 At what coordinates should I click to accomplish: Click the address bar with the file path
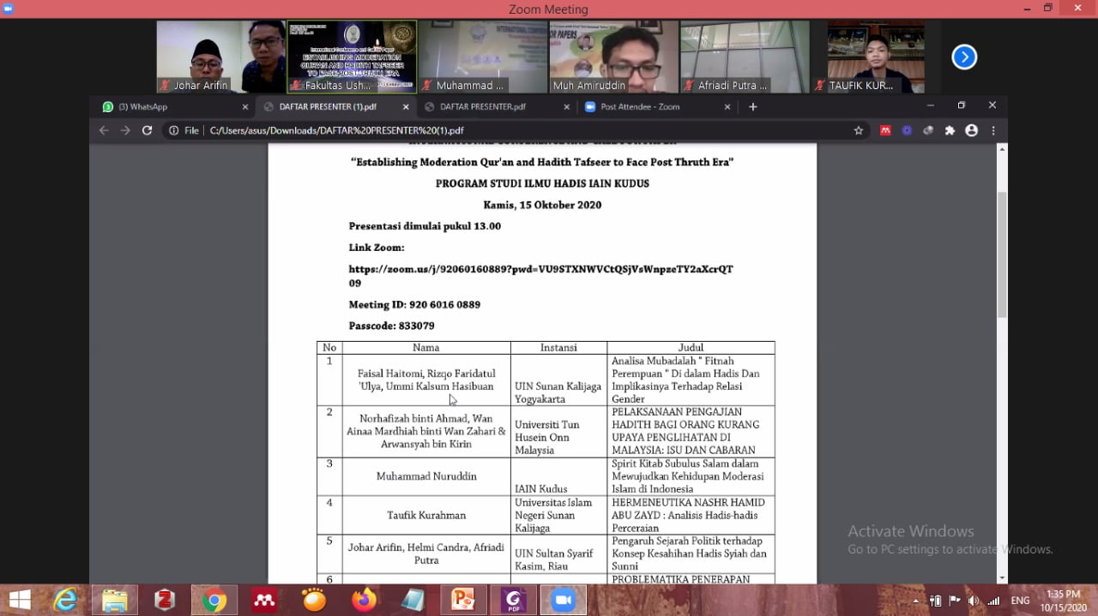tap(515, 130)
